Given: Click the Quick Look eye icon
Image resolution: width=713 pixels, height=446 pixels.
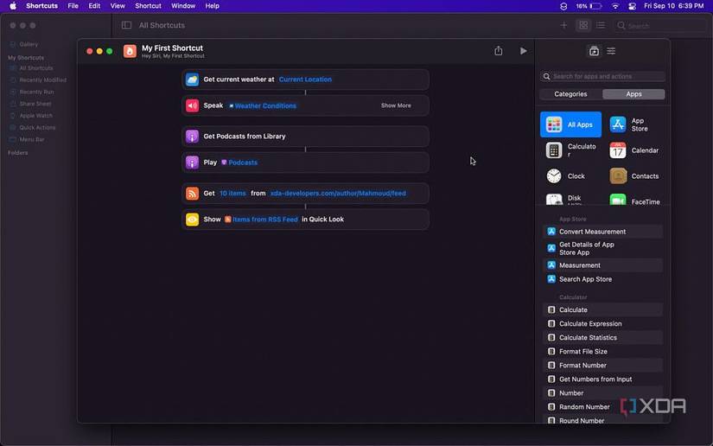Looking at the screenshot, I should tap(192, 220).
